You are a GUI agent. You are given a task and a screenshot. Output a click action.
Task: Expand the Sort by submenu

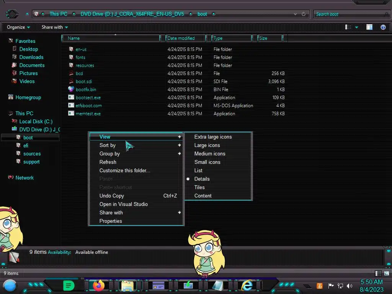pos(136,145)
